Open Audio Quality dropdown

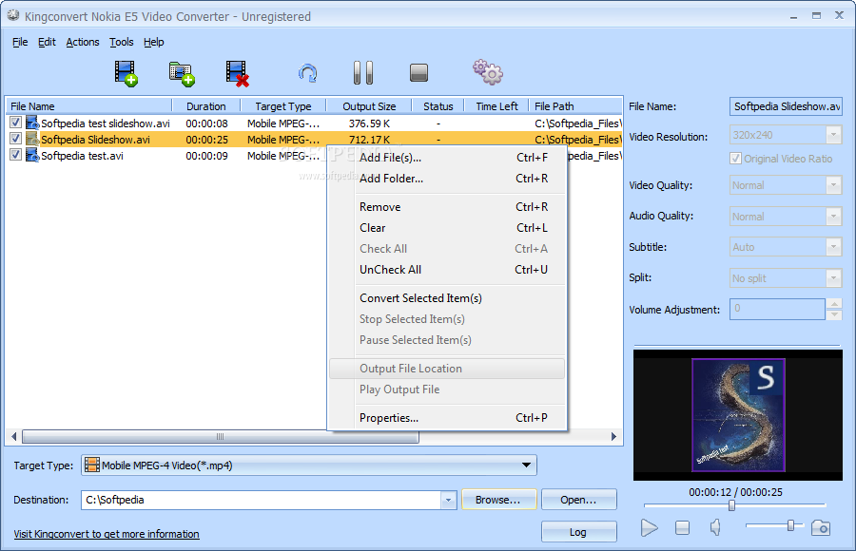(833, 217)
